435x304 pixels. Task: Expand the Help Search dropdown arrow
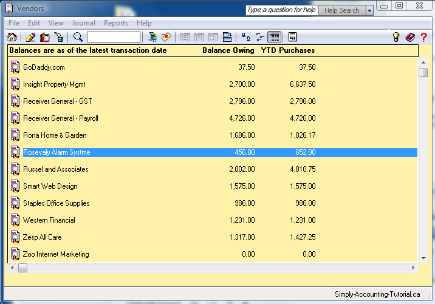click(369, 10)
